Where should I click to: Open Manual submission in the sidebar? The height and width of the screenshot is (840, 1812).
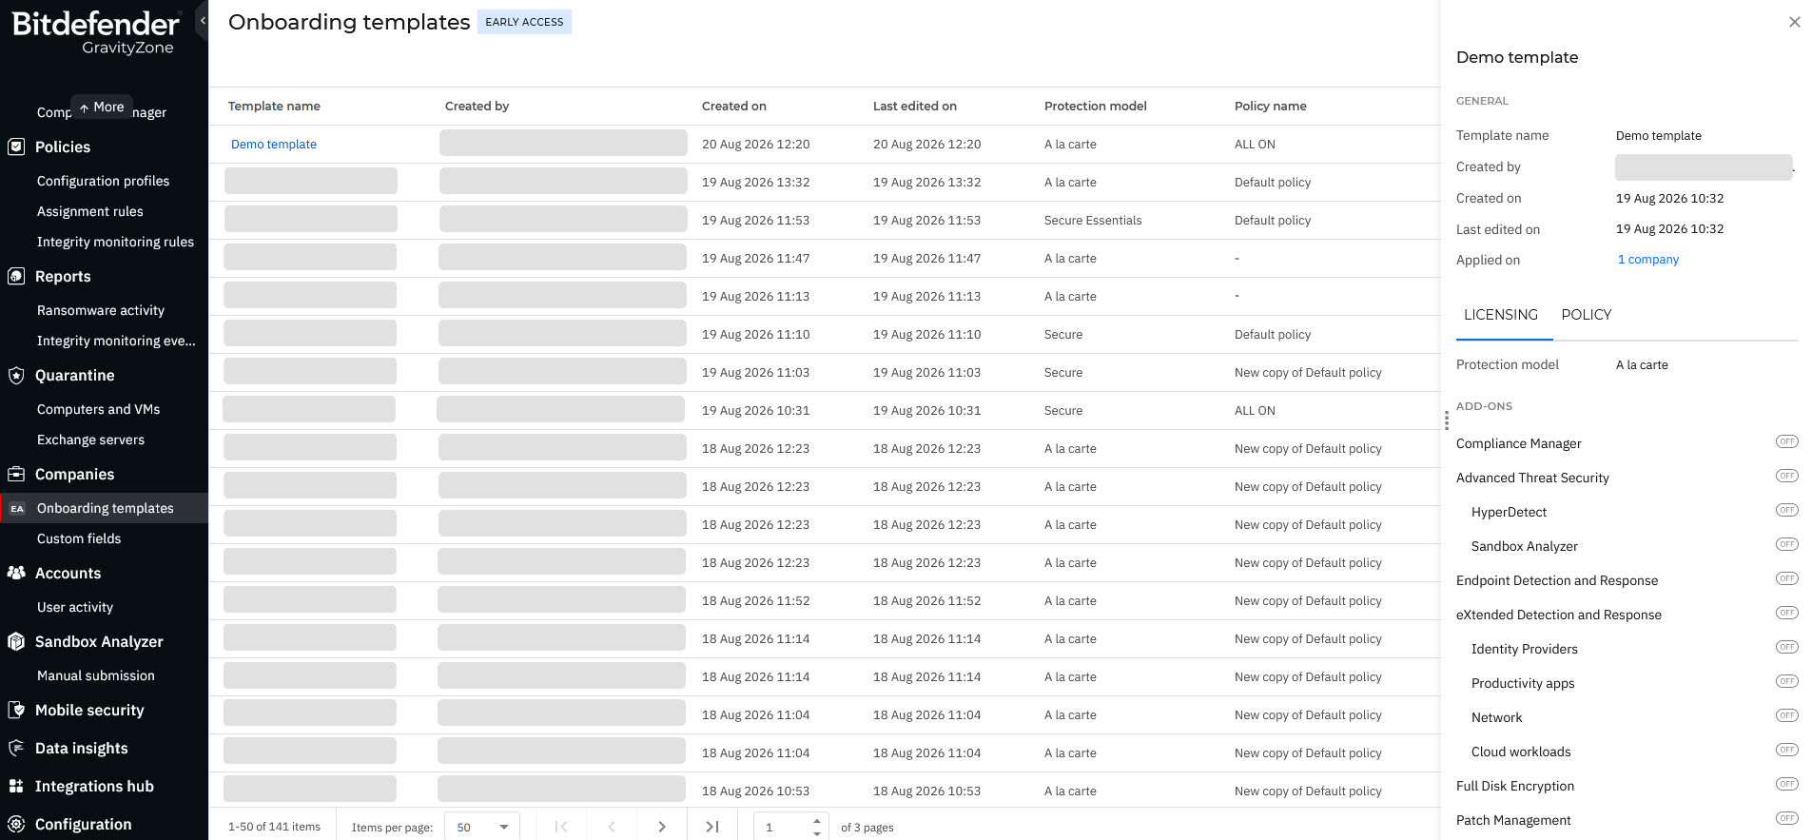point(96,675)
